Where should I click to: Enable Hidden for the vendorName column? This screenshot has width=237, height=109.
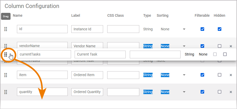click(x=220, y=46)
